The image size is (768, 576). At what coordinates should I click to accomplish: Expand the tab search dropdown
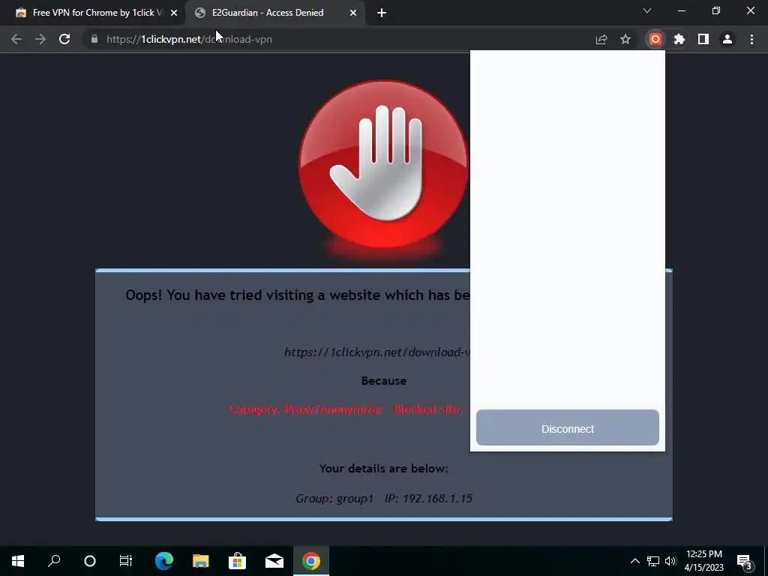coord(647,10)
